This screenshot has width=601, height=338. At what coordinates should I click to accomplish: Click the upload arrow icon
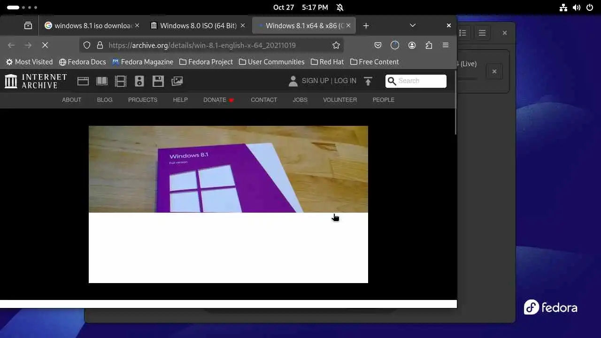tap(368, 81)
